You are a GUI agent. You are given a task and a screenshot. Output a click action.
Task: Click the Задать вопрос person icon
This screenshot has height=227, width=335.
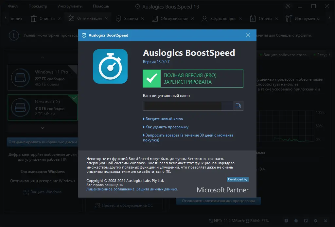(x=204, y=19)
